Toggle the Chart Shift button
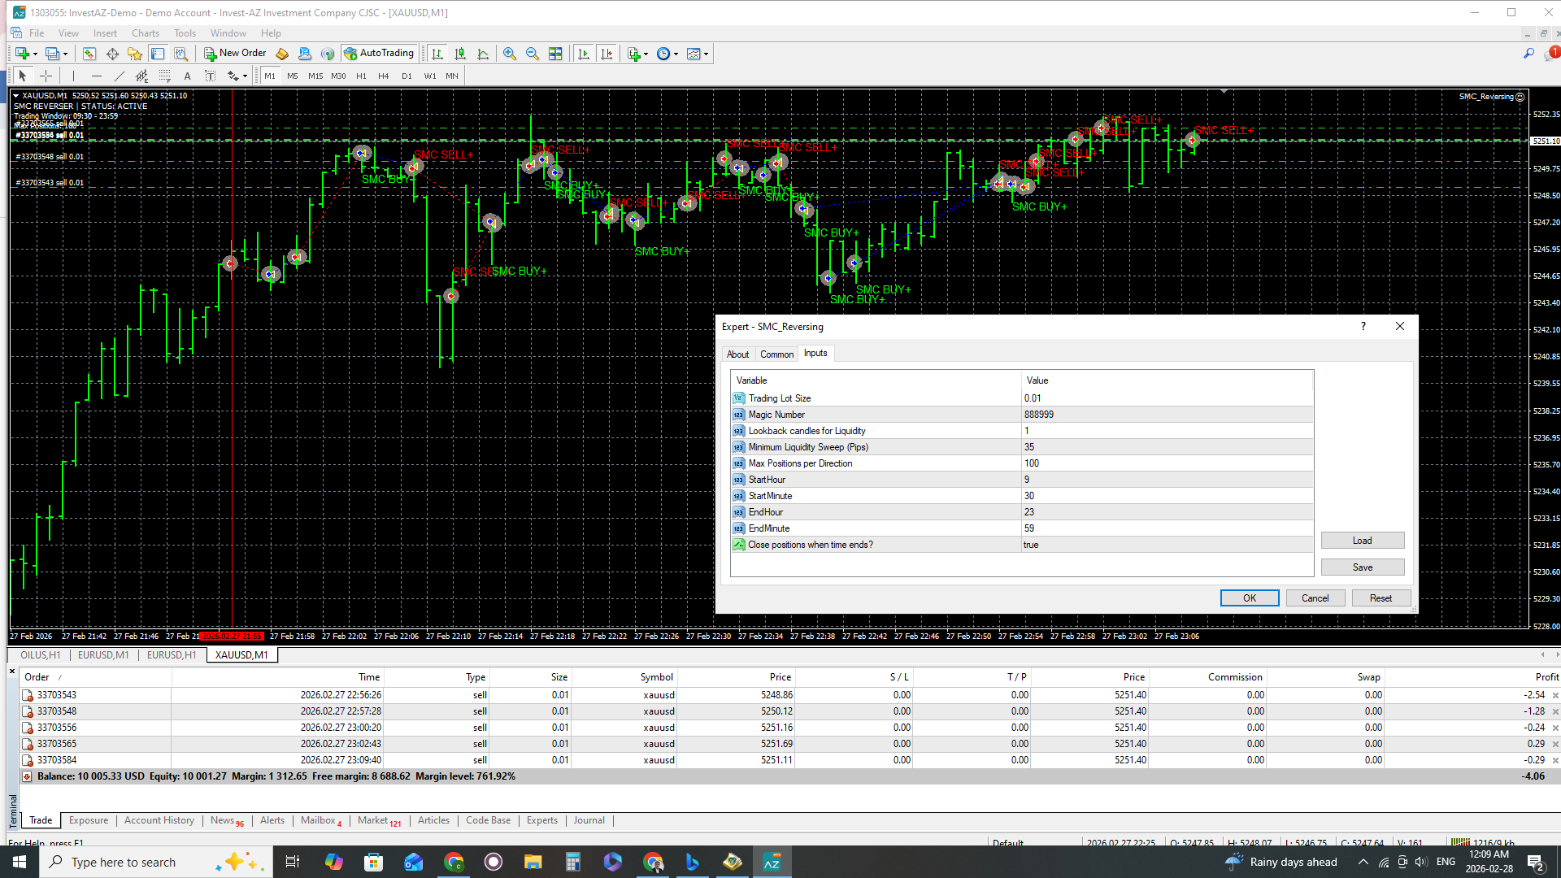The height and width of the screenshot is (878, 1561). click(607, 54)
